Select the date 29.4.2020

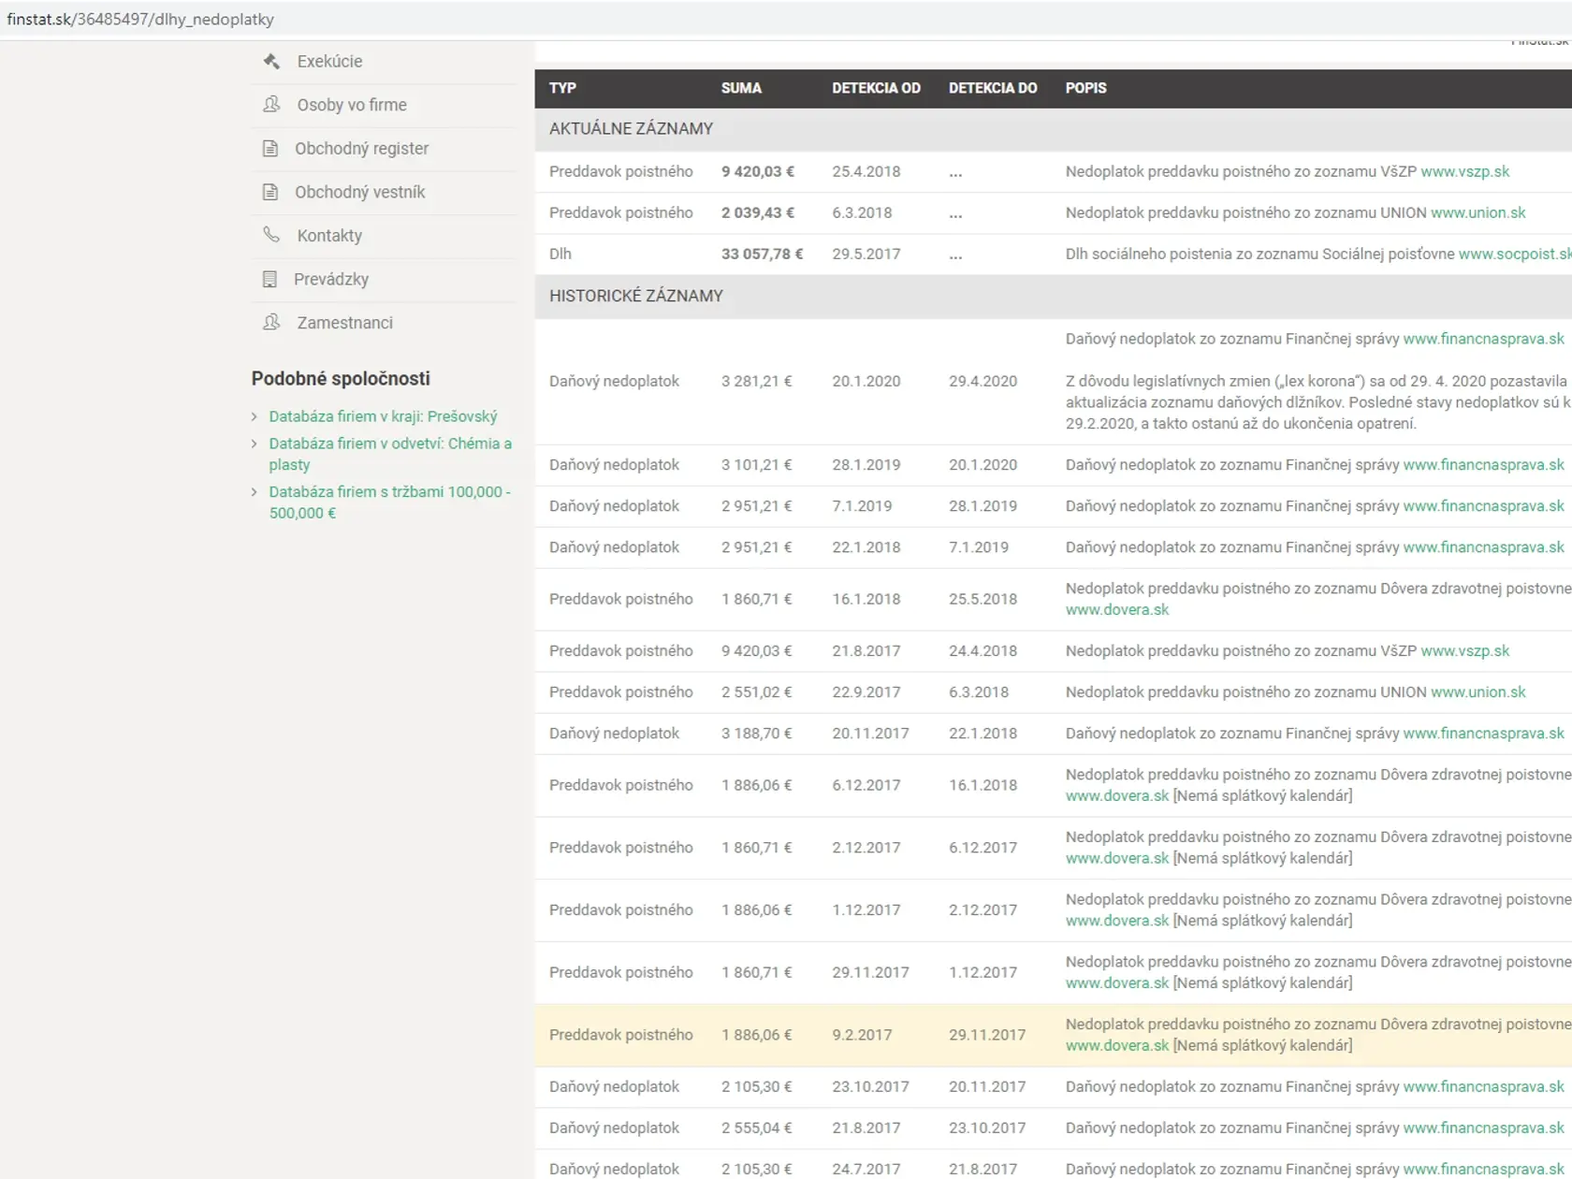pos(982,381)
